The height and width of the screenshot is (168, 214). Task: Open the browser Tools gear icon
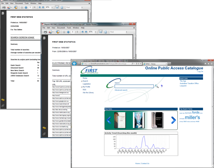click(x=212, y=64)
